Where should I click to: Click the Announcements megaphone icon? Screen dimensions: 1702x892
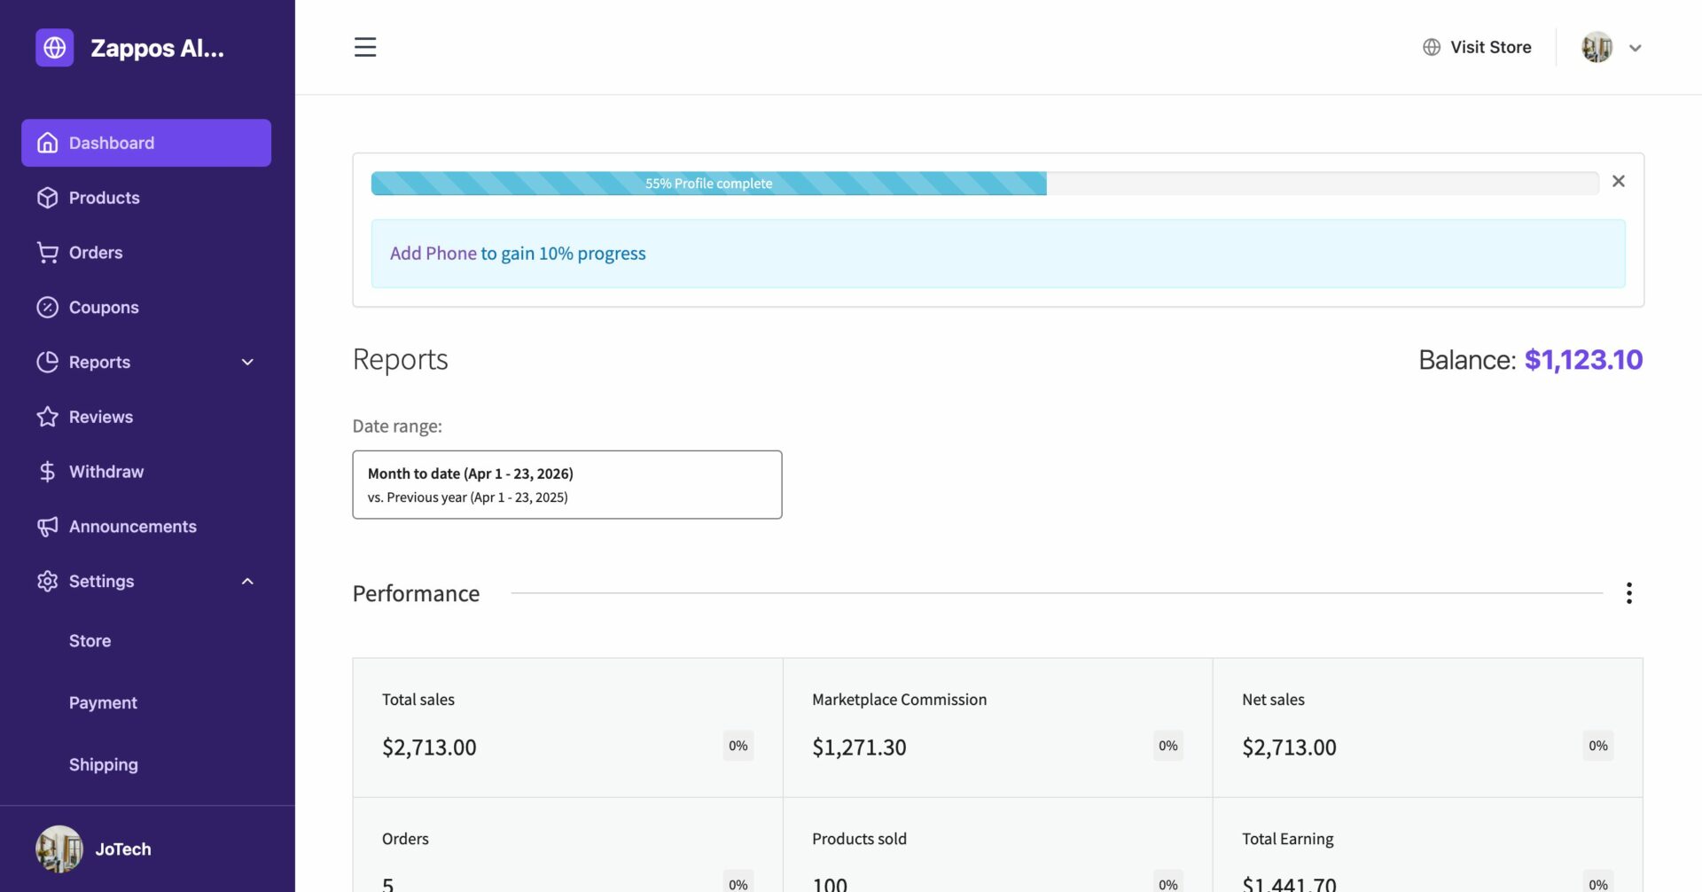[48, 526]
